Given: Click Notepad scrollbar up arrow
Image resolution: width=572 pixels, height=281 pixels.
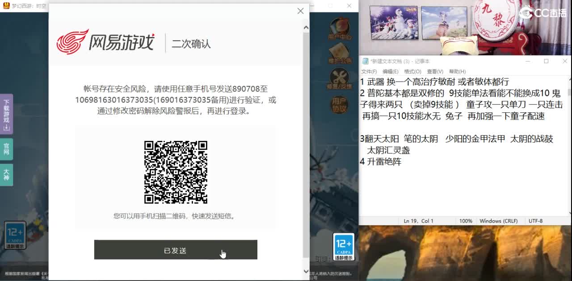Looking at the screenshot, I should coord(569,80).
